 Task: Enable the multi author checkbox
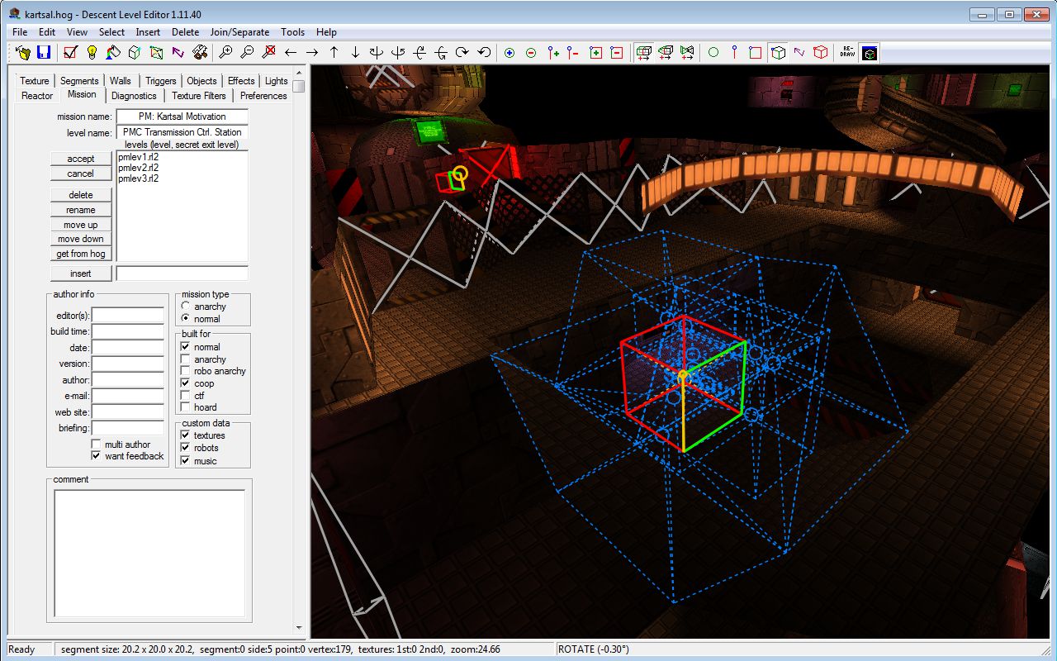[97, 445]
